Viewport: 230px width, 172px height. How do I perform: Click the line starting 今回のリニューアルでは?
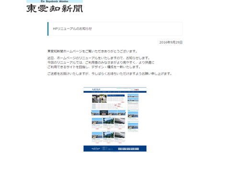pyautogui.click(x=101, y=63)
